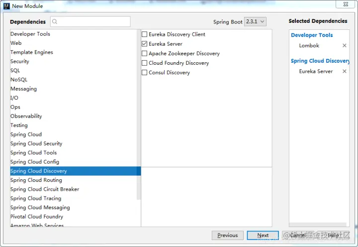Screen dimensions: 358x247
Task: Select Spring Cloud Tracing category
Action: pos(74,199)
